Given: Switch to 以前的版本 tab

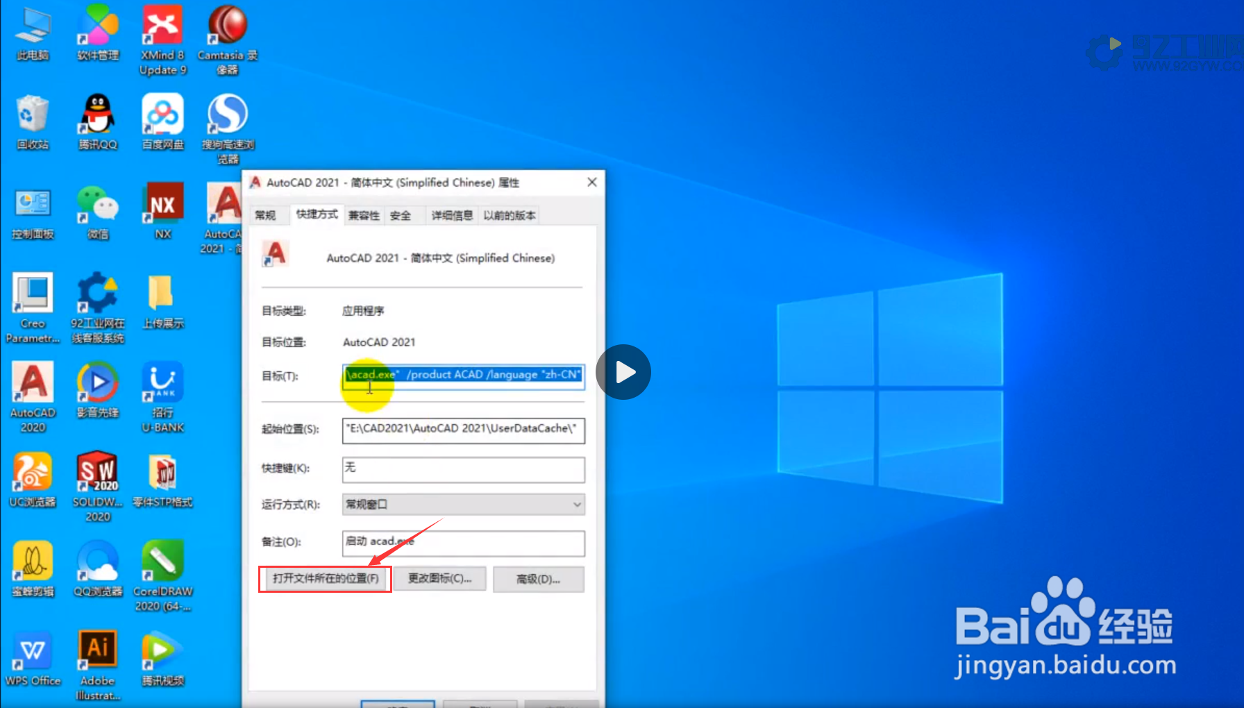Looking at the screenshot, I should pyautogui.click(x=510, y=215).
